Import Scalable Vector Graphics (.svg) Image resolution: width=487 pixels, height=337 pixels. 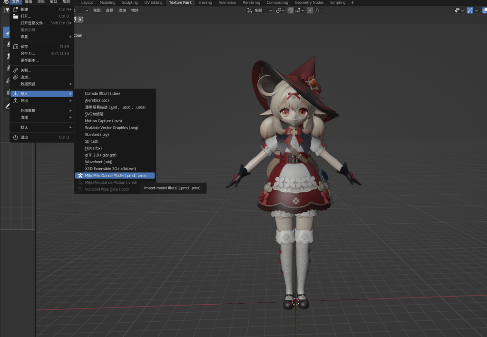click(x=115, y=128)
